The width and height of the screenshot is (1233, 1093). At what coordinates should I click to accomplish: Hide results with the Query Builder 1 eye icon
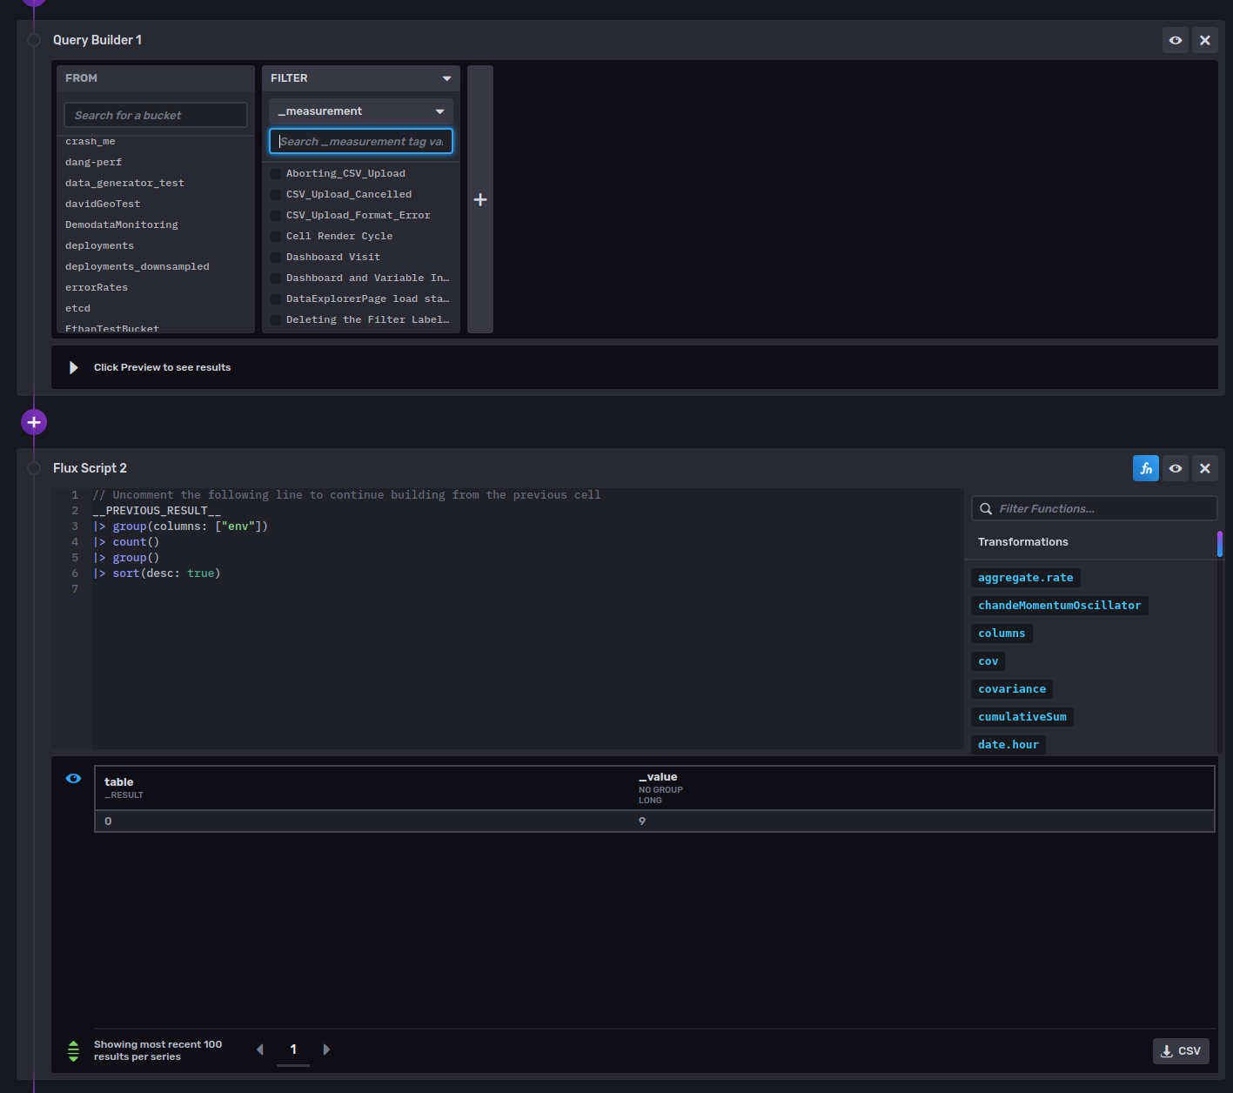pyautogui.click(x=1175, y=39)
